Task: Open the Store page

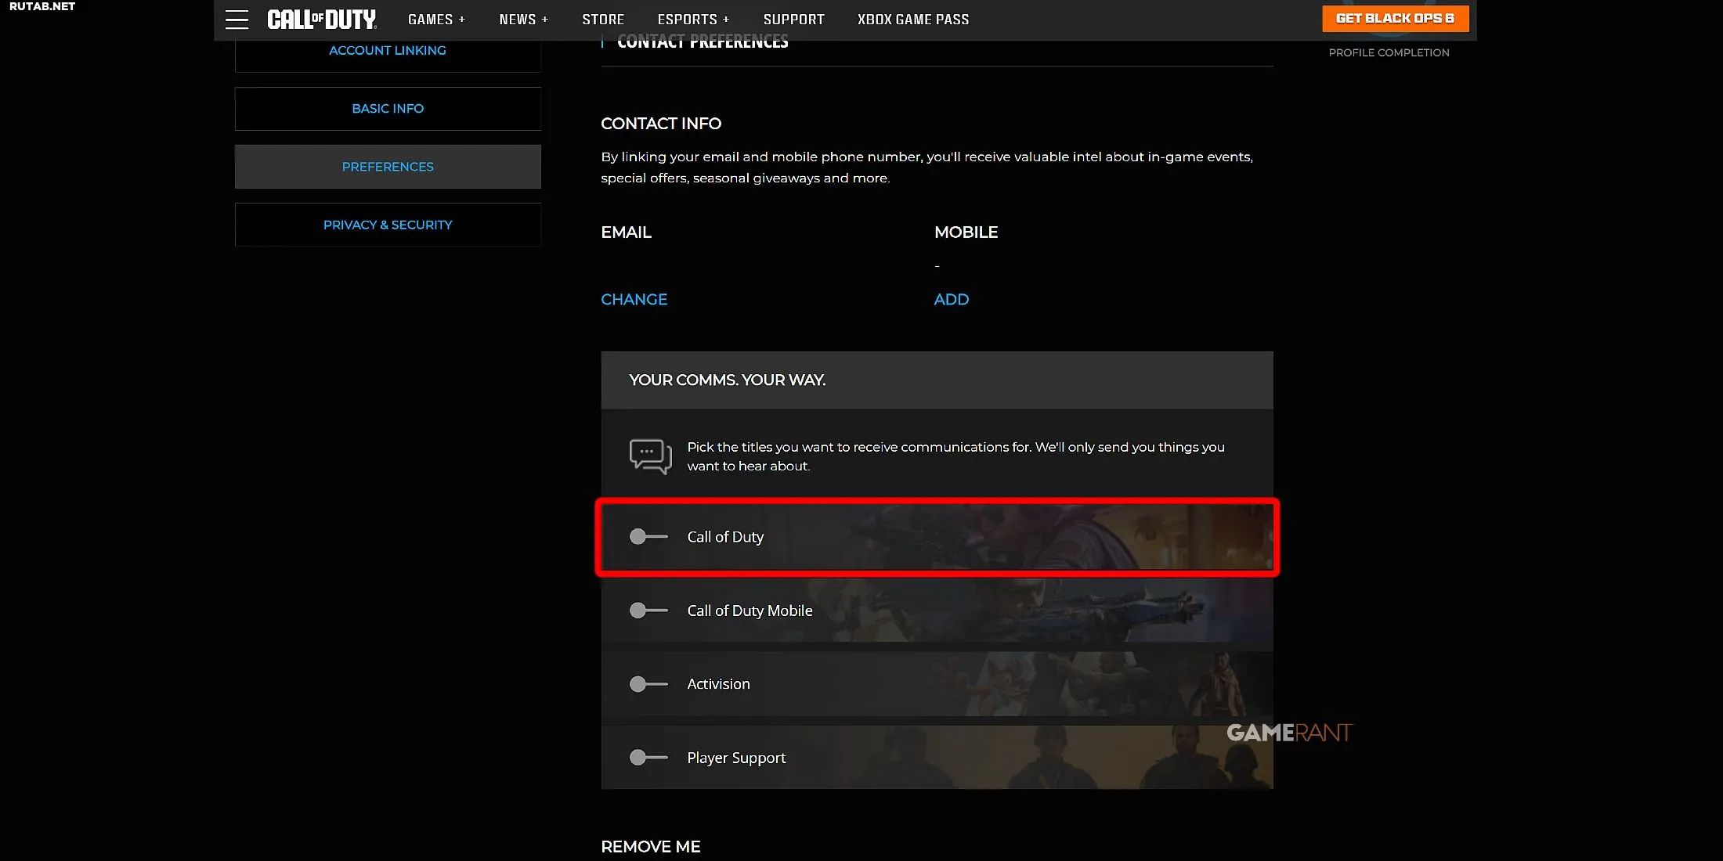Action: [x=603, y=20]
